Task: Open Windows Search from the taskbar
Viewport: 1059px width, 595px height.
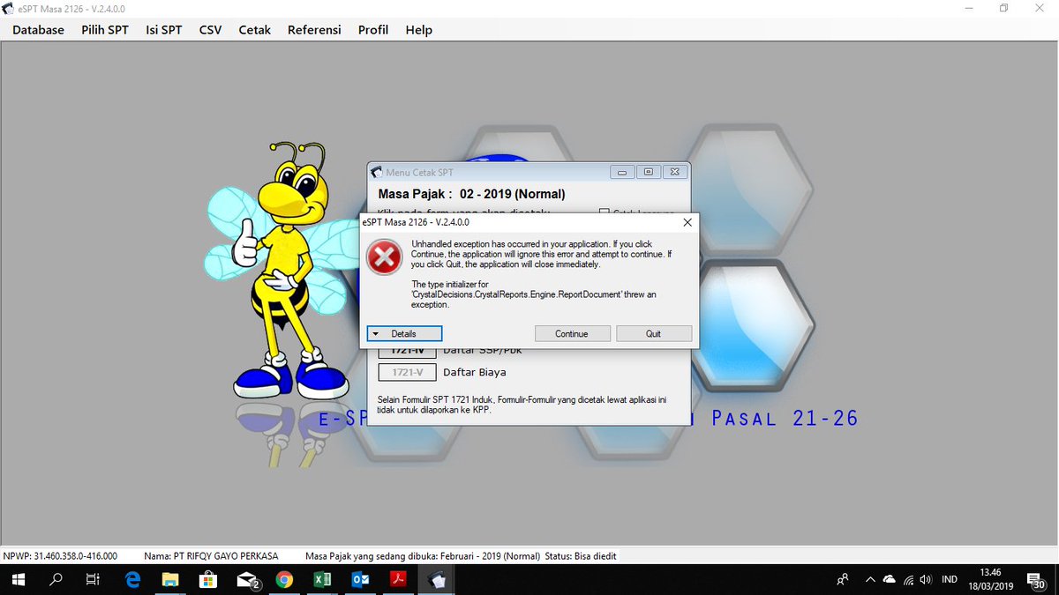Action: point(56,580)
